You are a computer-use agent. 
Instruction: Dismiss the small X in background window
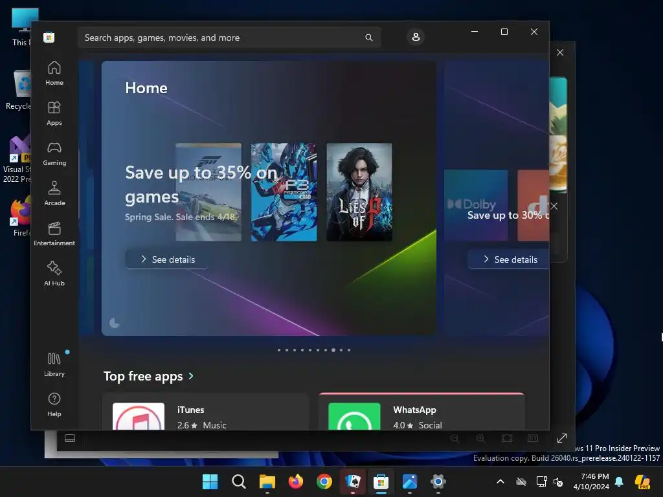point(554,206)
